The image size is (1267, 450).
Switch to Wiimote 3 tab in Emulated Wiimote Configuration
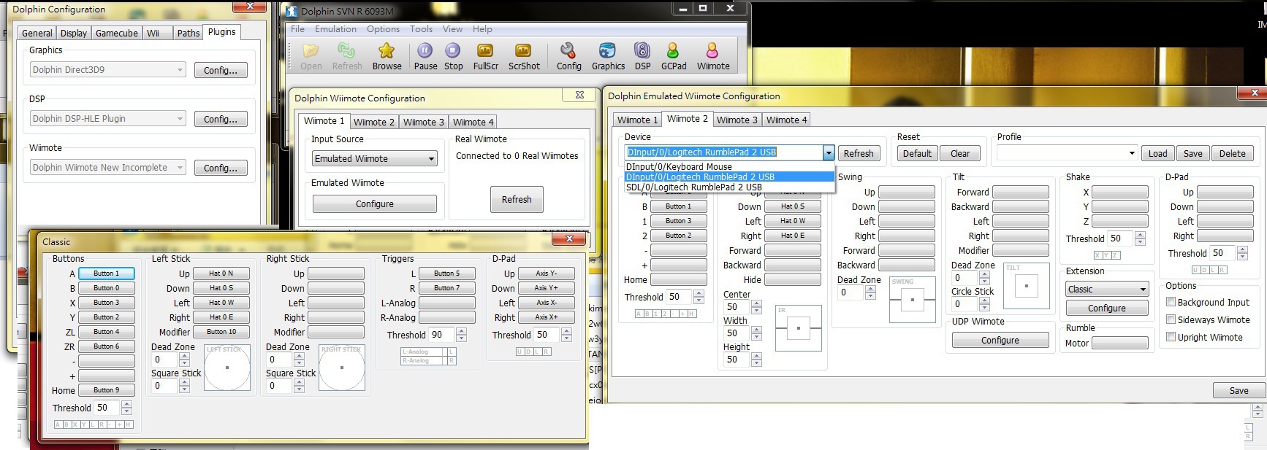(737, 120)
